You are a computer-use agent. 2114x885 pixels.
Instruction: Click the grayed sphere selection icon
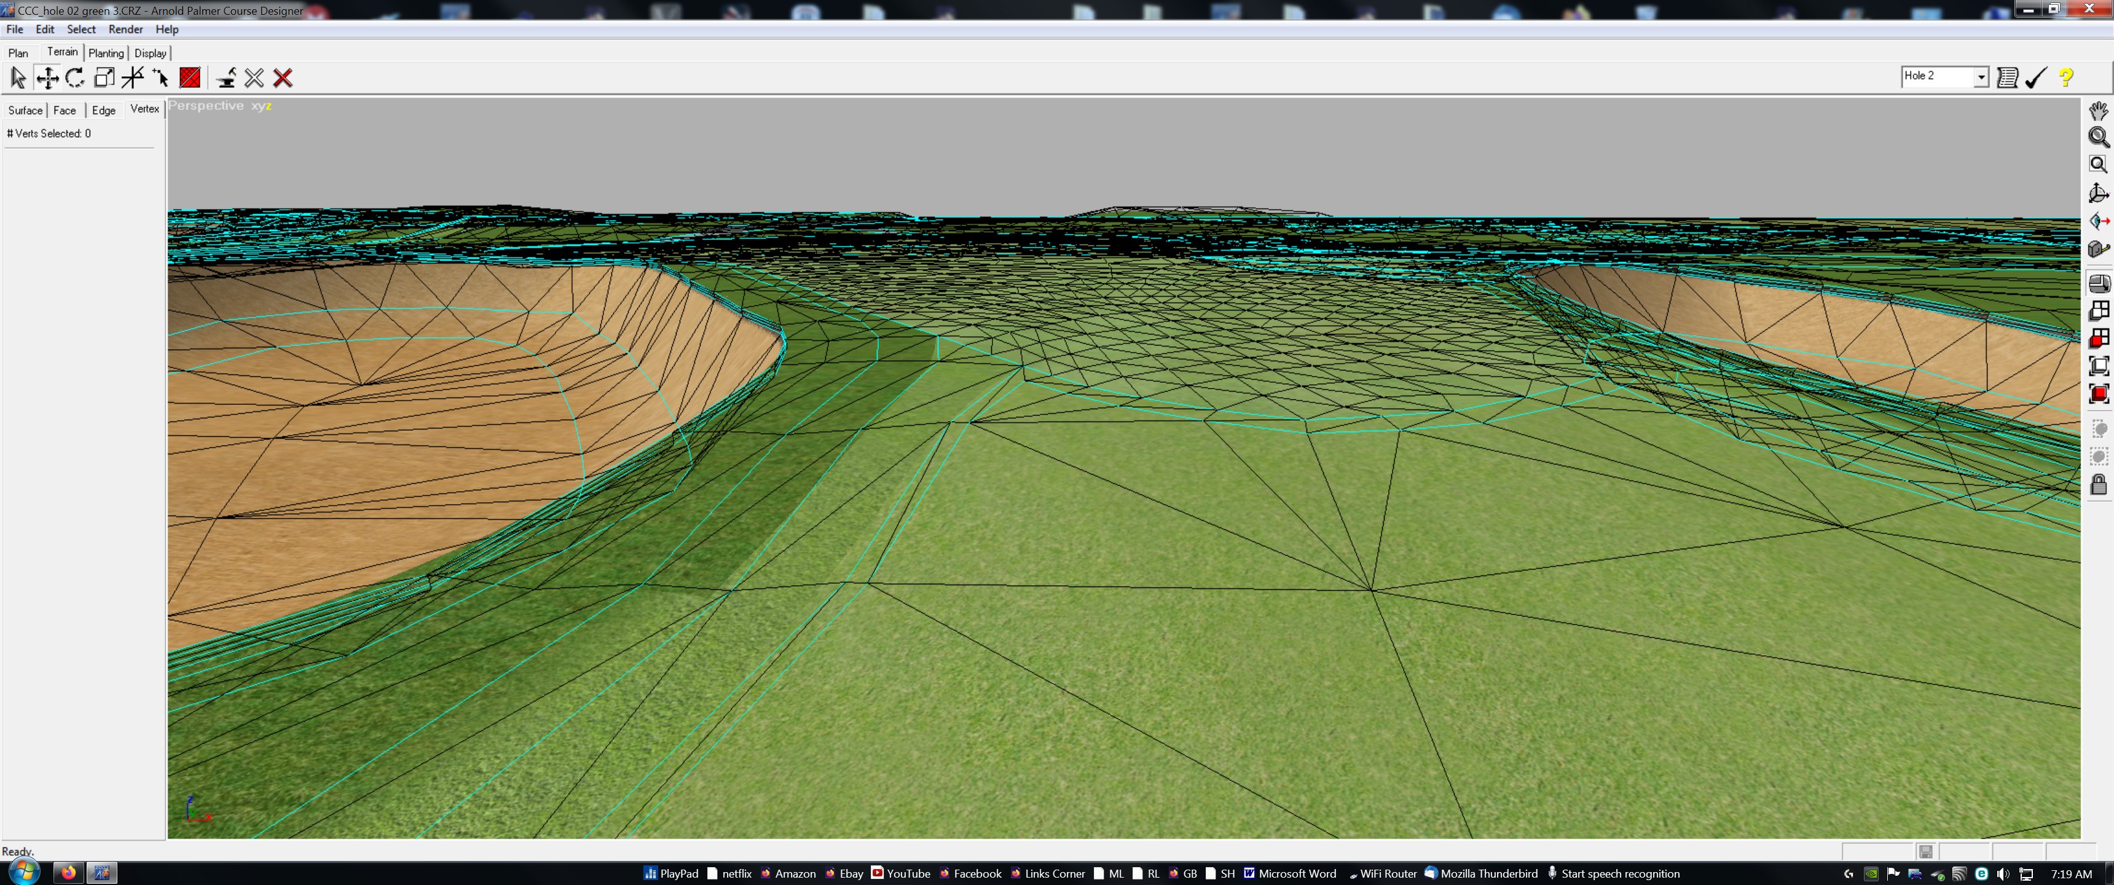click(2099, 430)
